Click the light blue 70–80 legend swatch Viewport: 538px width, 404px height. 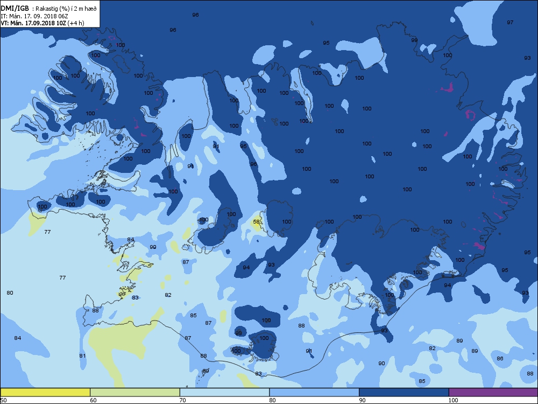(x=225, y=392)
